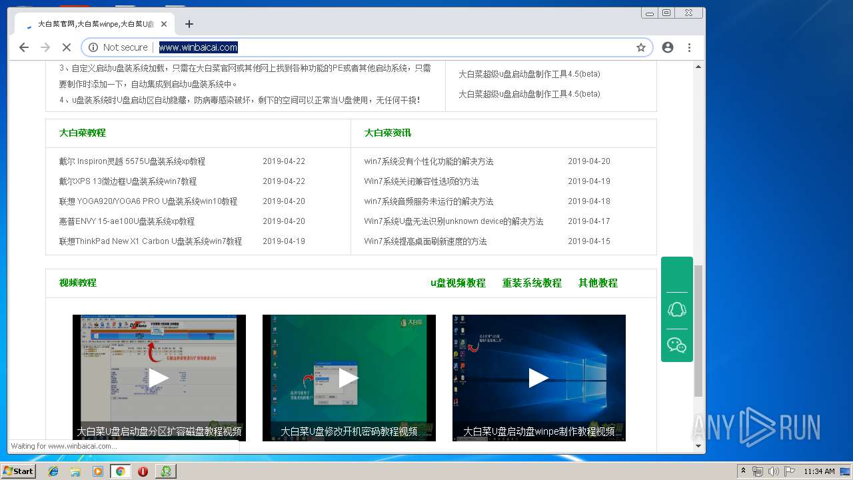
Task: Click the page scrollbar up arrow
Action: (x=698, y=67)
